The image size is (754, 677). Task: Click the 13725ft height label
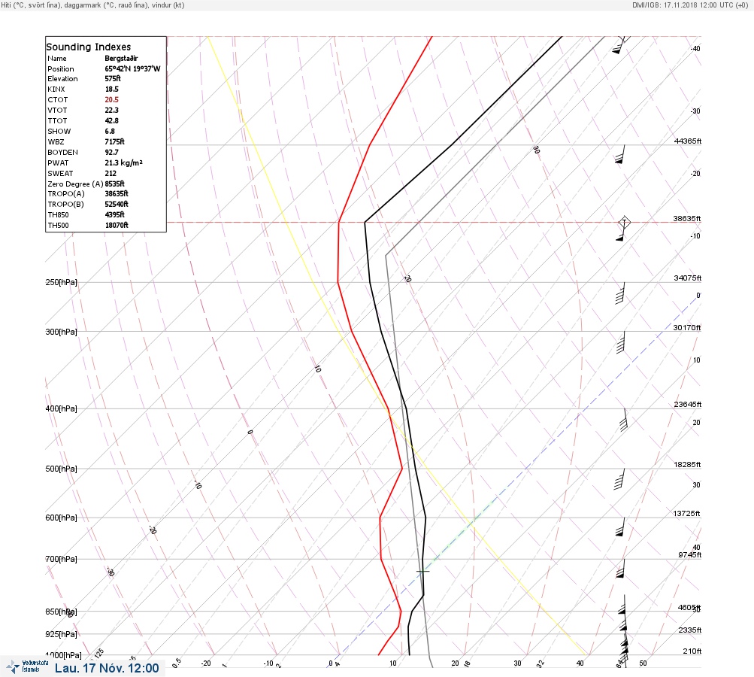click(686, 514)
